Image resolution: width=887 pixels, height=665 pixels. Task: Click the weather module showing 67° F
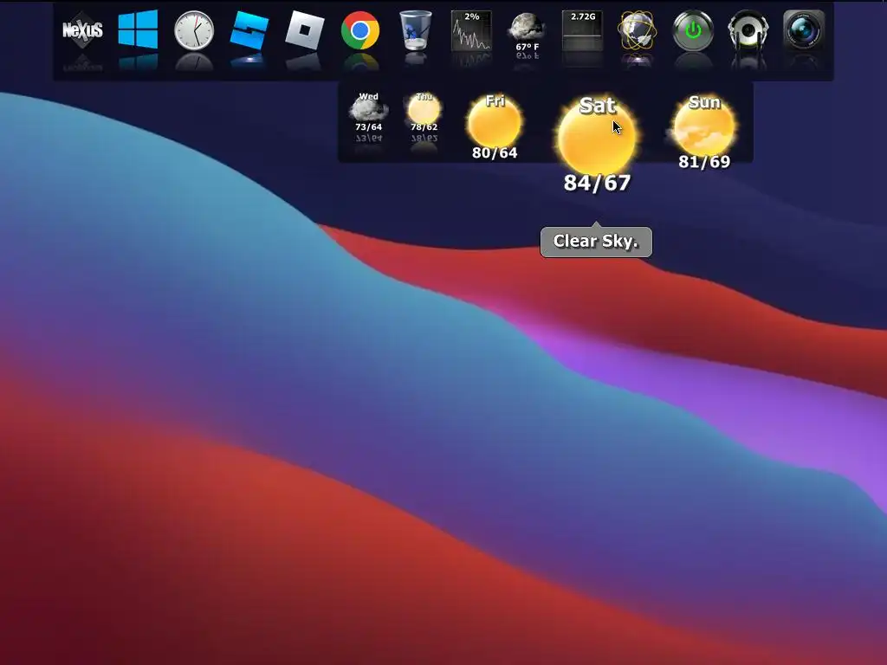click(527, 32)
